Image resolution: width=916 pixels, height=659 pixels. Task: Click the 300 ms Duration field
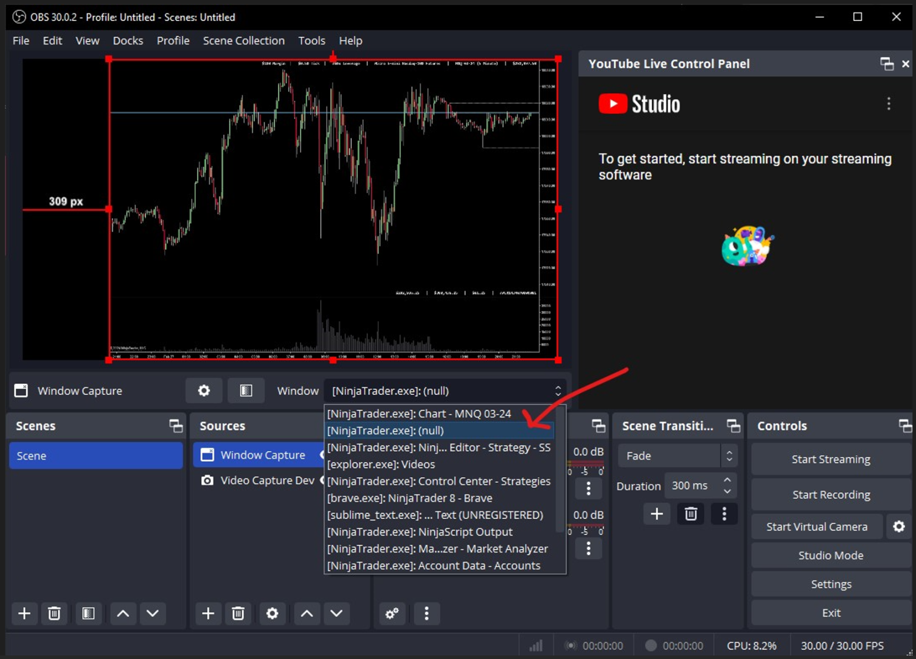(694, 485)
